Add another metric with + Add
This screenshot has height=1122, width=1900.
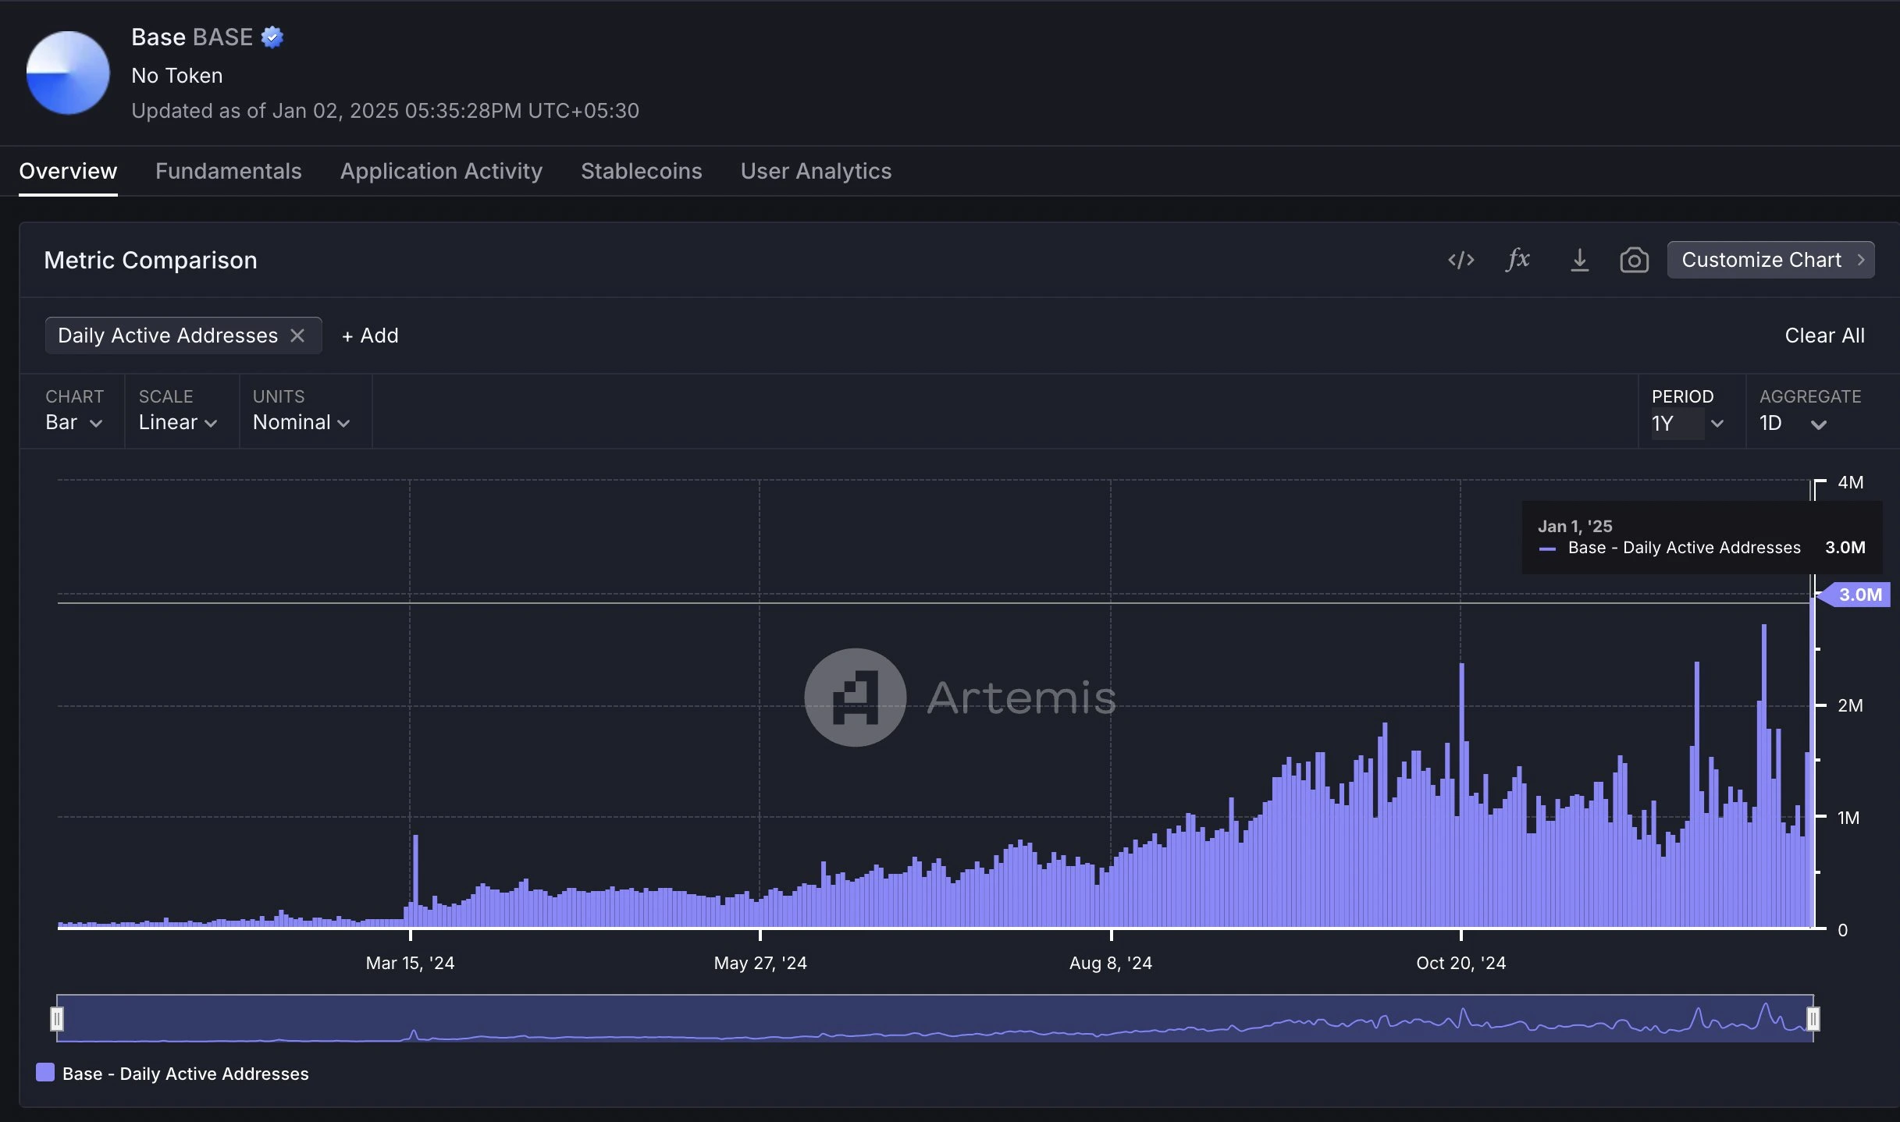pyautogui.click(x=370, y=336)
